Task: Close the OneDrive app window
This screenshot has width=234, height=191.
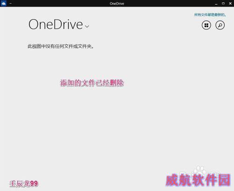Action: click(x=230, y=3)
